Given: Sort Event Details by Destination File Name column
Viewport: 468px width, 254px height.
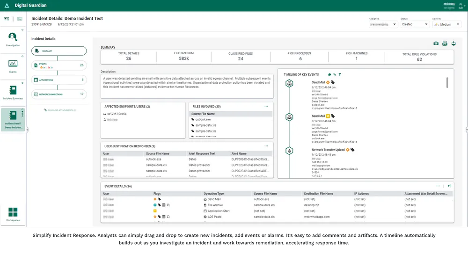Looking at the screenshot, I should (x=318, y=194).
